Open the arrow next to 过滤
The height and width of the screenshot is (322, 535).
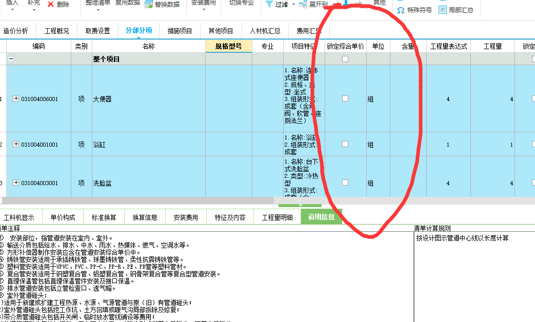[x=293, y=5]
